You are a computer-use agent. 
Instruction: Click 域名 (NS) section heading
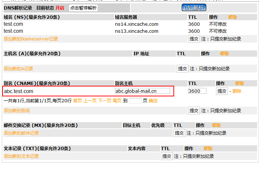[32, 17]
